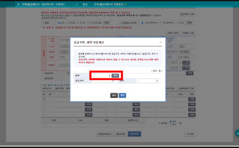Click the 현금 amount input field
The image size is (239, 148).
[54, 125]
